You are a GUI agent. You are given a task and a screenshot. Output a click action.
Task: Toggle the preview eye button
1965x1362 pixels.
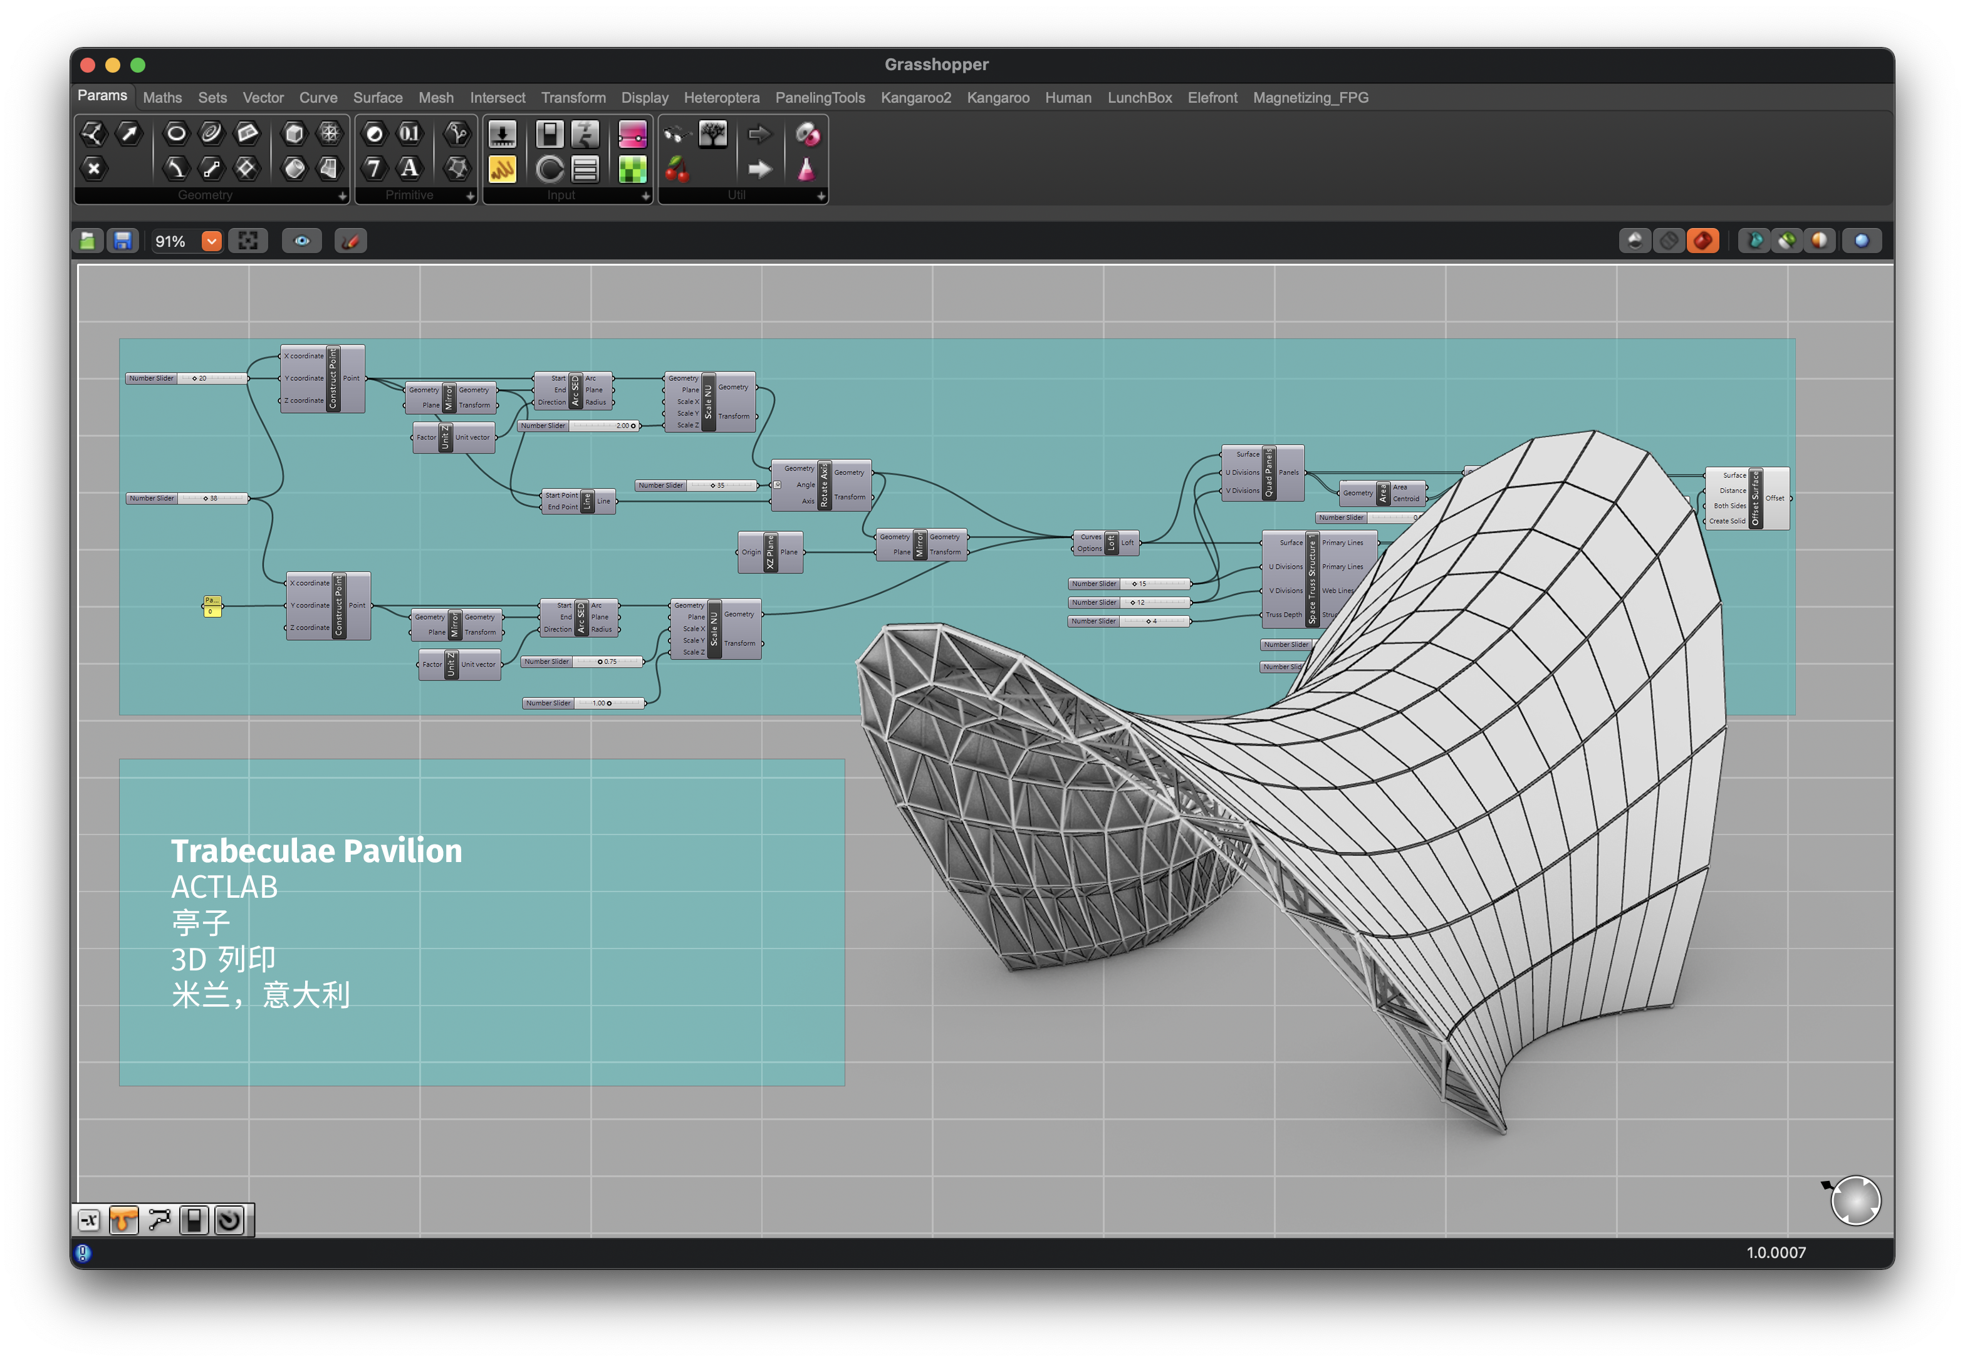coord(302,241)
